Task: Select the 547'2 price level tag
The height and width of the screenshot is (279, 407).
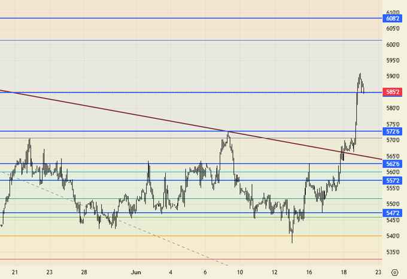Action: 393,213
